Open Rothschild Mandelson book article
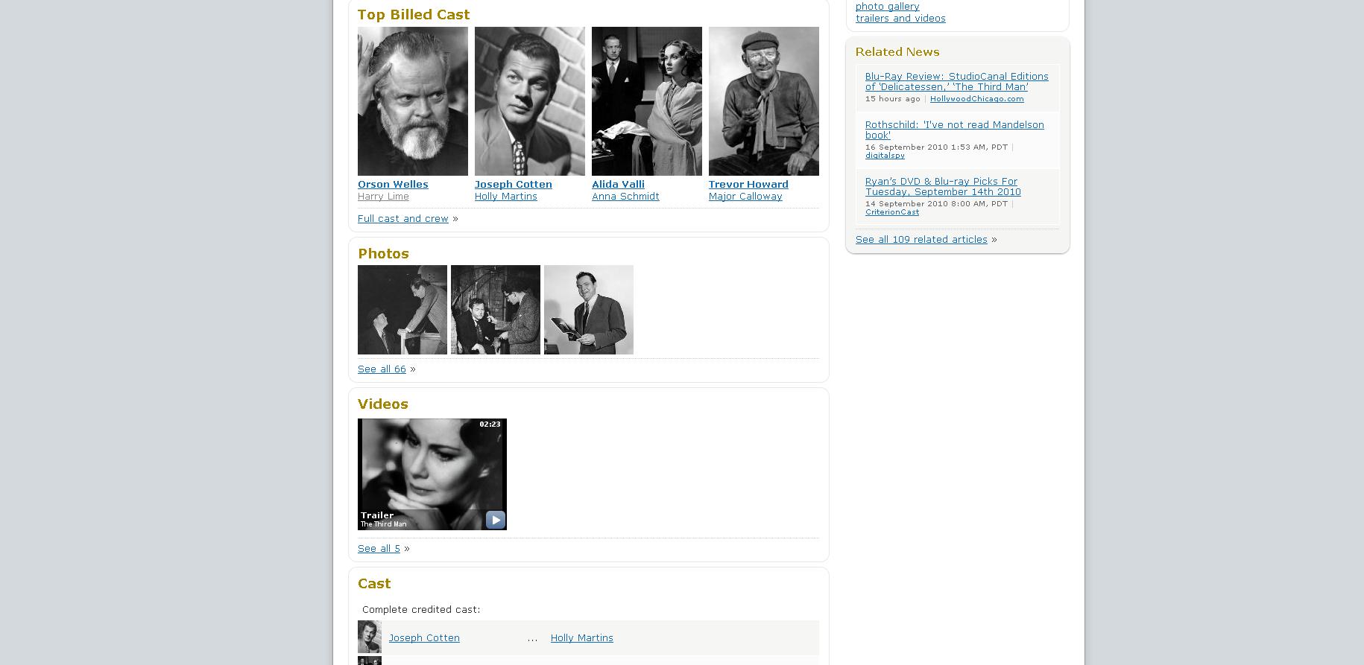This screenshot has height=665, width=1364. (955, 130)
